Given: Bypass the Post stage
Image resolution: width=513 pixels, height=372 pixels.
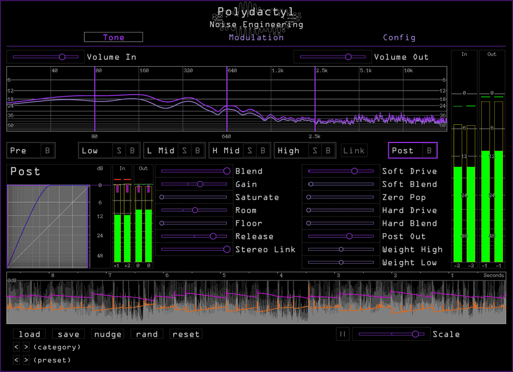Looking at the screenshot, I should (429, 150).
